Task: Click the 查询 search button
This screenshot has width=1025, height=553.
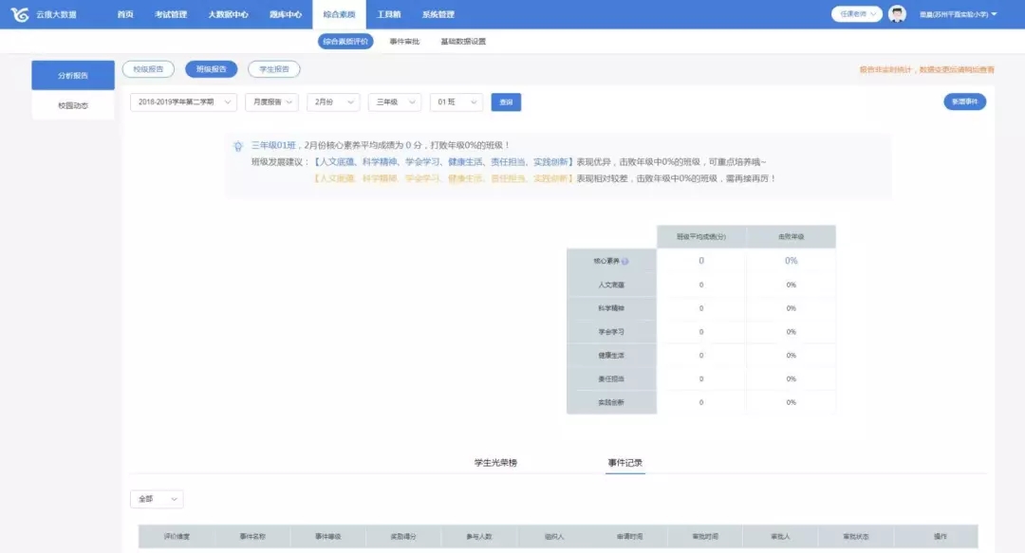Action: click(506, 101)
